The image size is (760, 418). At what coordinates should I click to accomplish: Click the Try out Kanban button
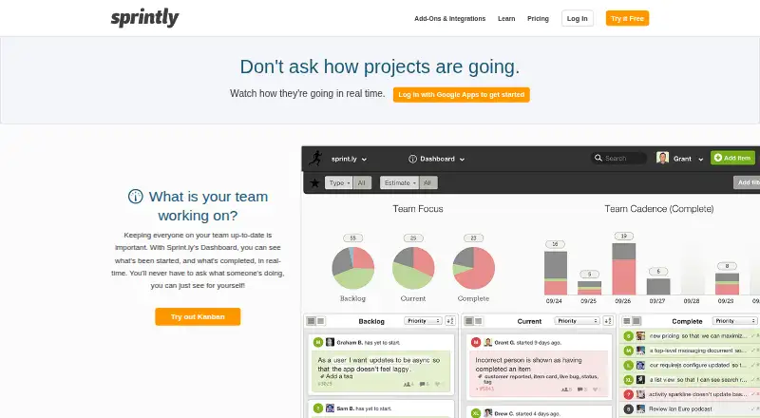click(x=198, y=316)
